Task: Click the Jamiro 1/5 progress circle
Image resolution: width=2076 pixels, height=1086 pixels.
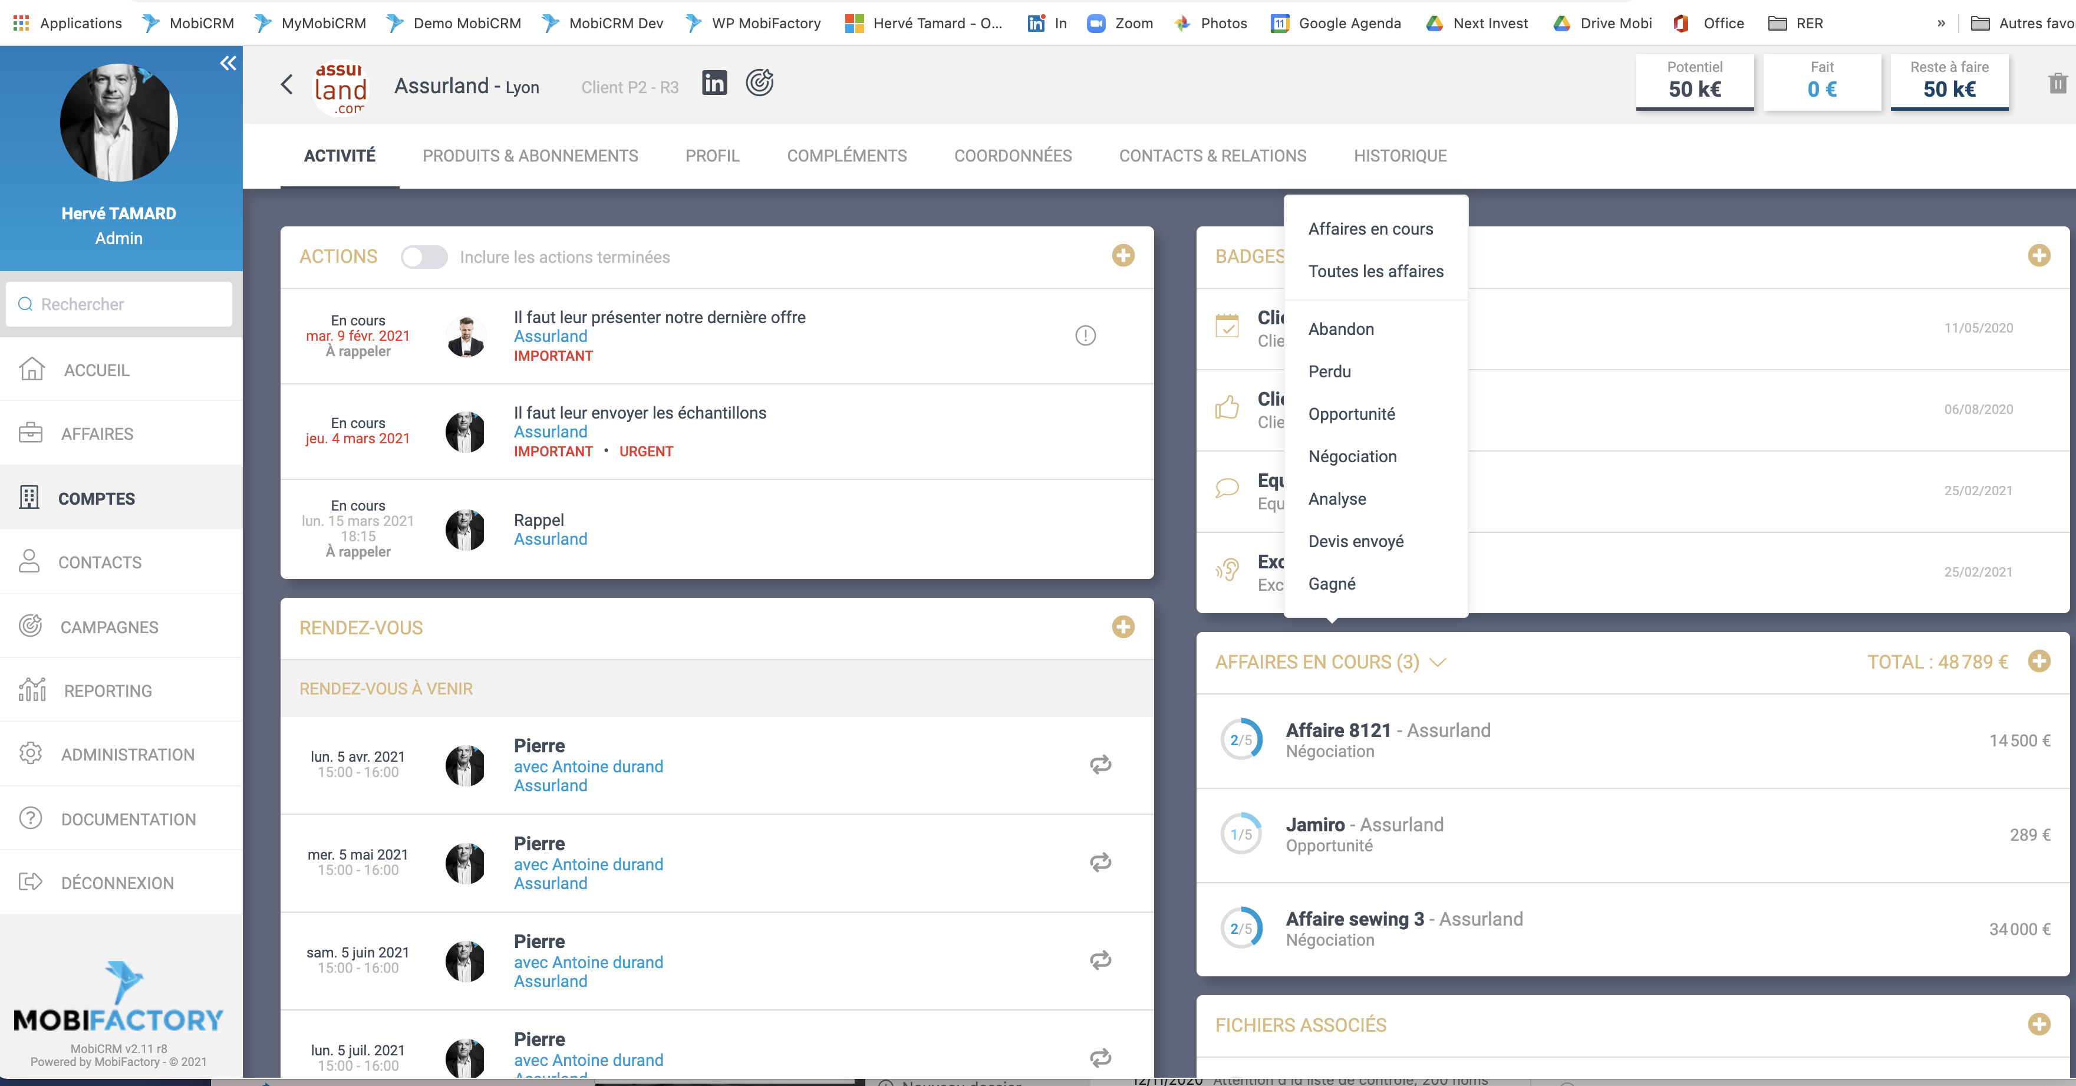Action: coord(1241,834)
